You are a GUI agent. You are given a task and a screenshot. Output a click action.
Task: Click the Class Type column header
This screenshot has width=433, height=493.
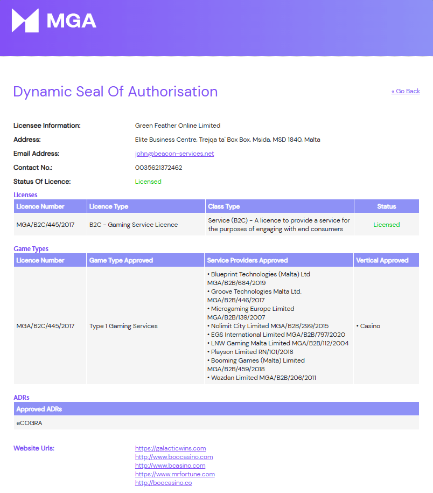coord(280,206)
